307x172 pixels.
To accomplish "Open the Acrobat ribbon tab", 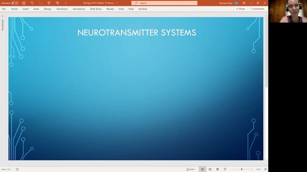I will click(x=142, y=9).
